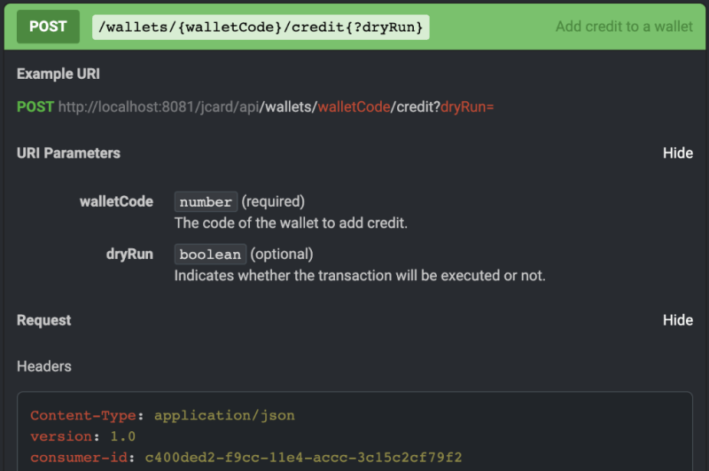Click the version header key

(61, 436)
